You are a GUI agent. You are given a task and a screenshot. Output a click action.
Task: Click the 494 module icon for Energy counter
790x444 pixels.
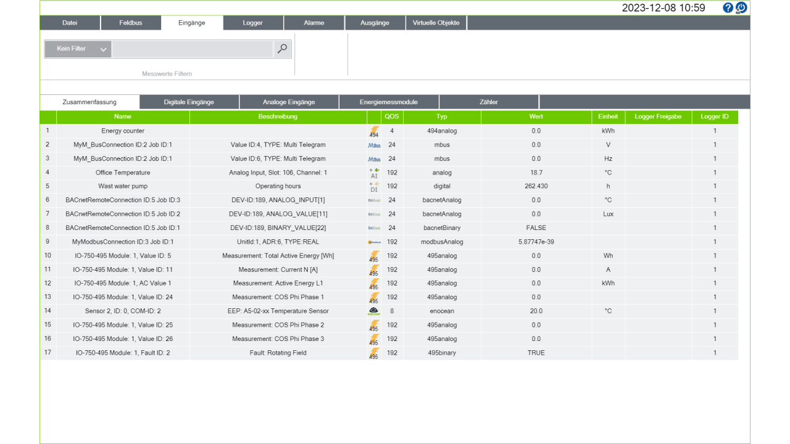pyautogui.click(x=374, y=131)
